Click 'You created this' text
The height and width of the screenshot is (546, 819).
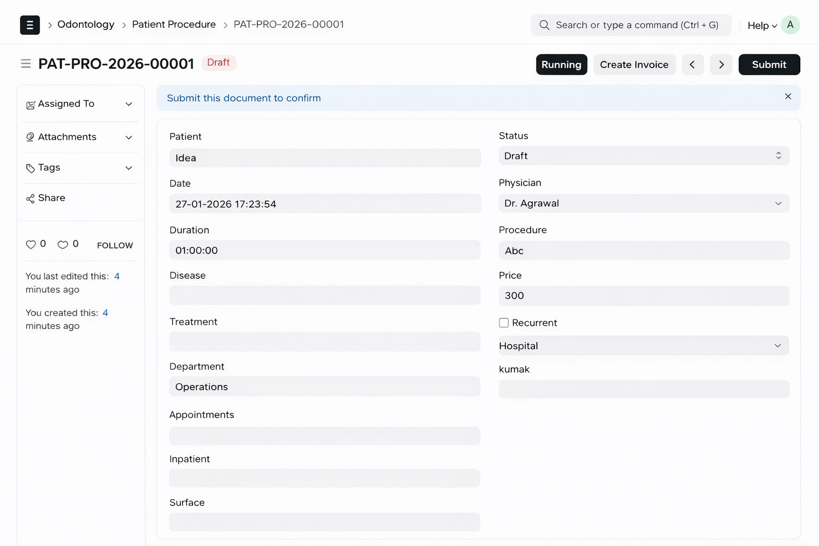(x=62, y=313)
